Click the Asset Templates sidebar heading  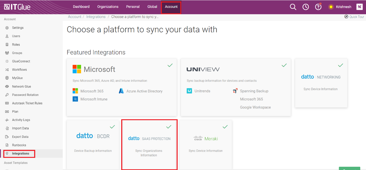click(16, 163)
